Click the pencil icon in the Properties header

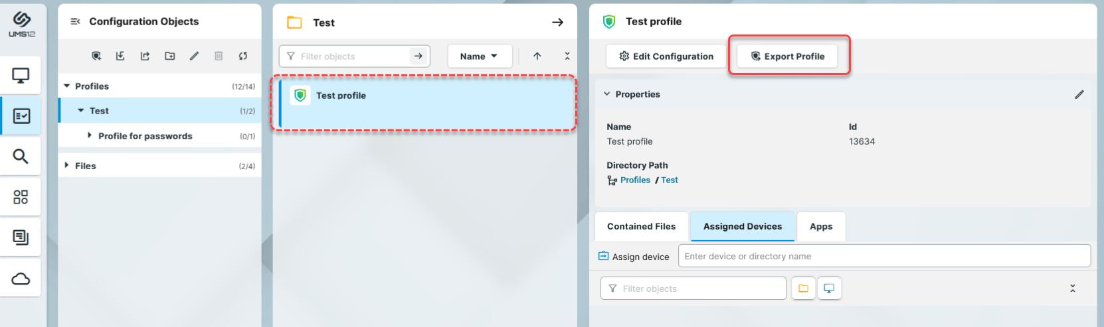tap(1079, 94)
